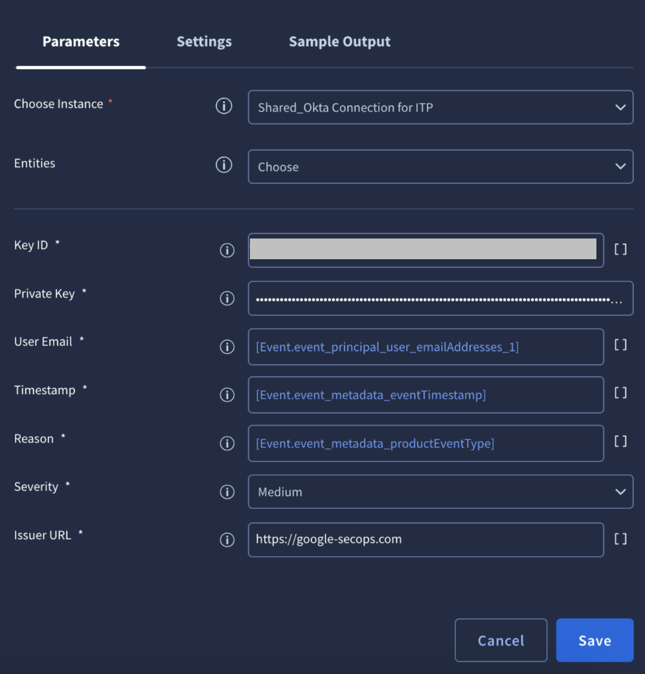
Task: Click the Save button
Action: point(594,640)
